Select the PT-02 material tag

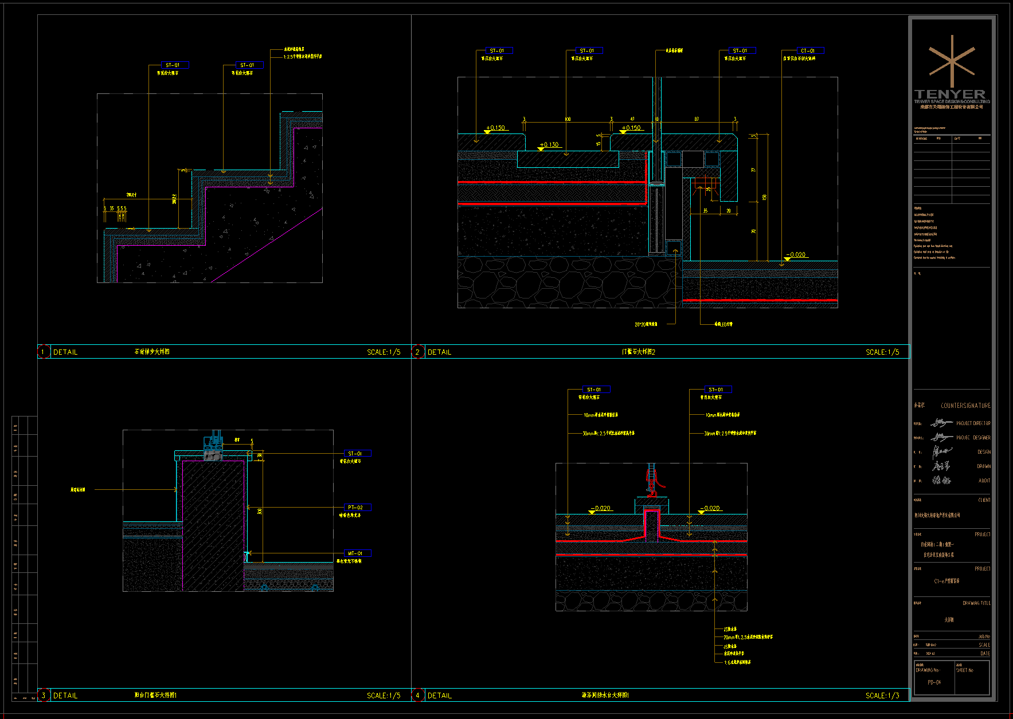pyautogui.click(x=357, y=508)
